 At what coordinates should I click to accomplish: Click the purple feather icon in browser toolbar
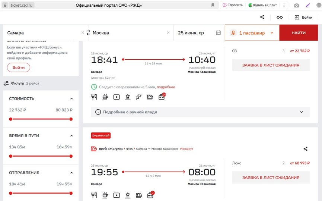[307, 5]
